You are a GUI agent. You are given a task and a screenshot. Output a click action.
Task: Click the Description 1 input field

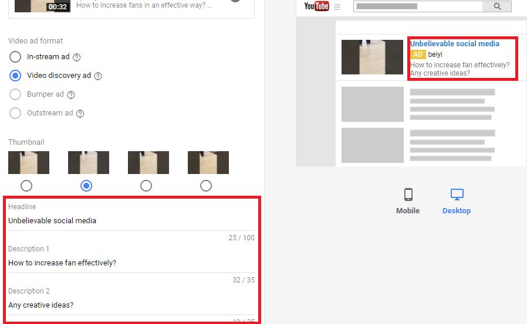point(131,263)
